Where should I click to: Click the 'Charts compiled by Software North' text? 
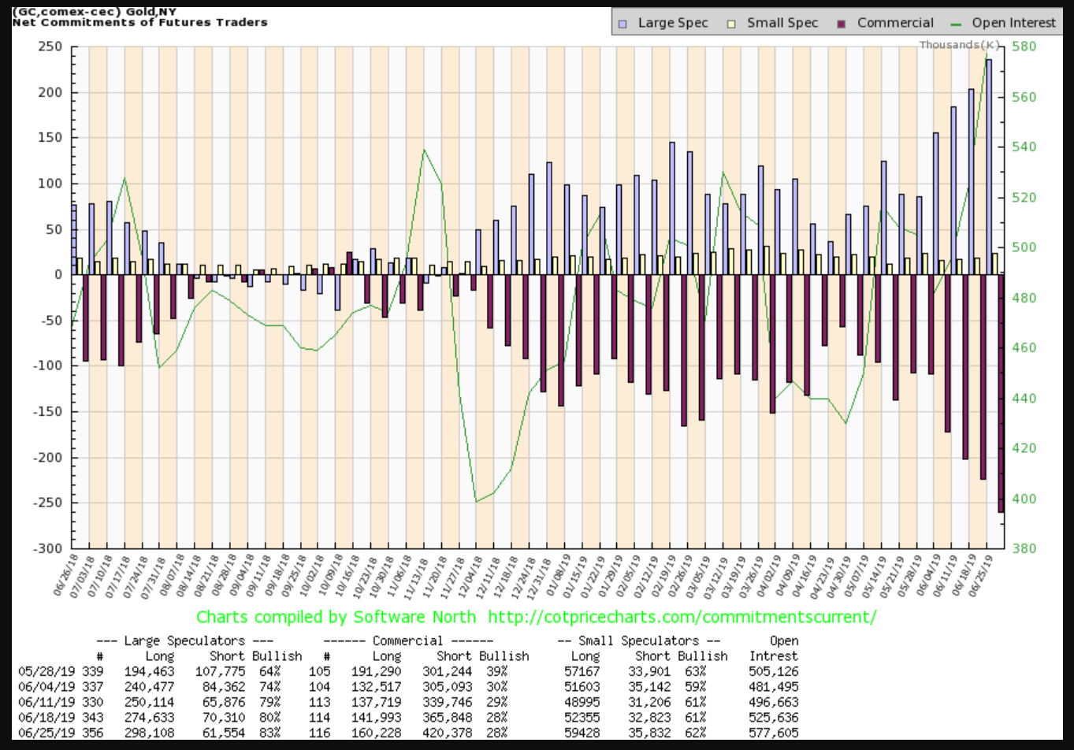click(336, 617)
